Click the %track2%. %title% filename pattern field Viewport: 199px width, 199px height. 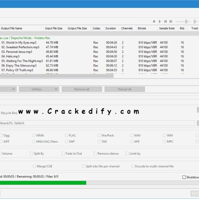click(97, 123)
